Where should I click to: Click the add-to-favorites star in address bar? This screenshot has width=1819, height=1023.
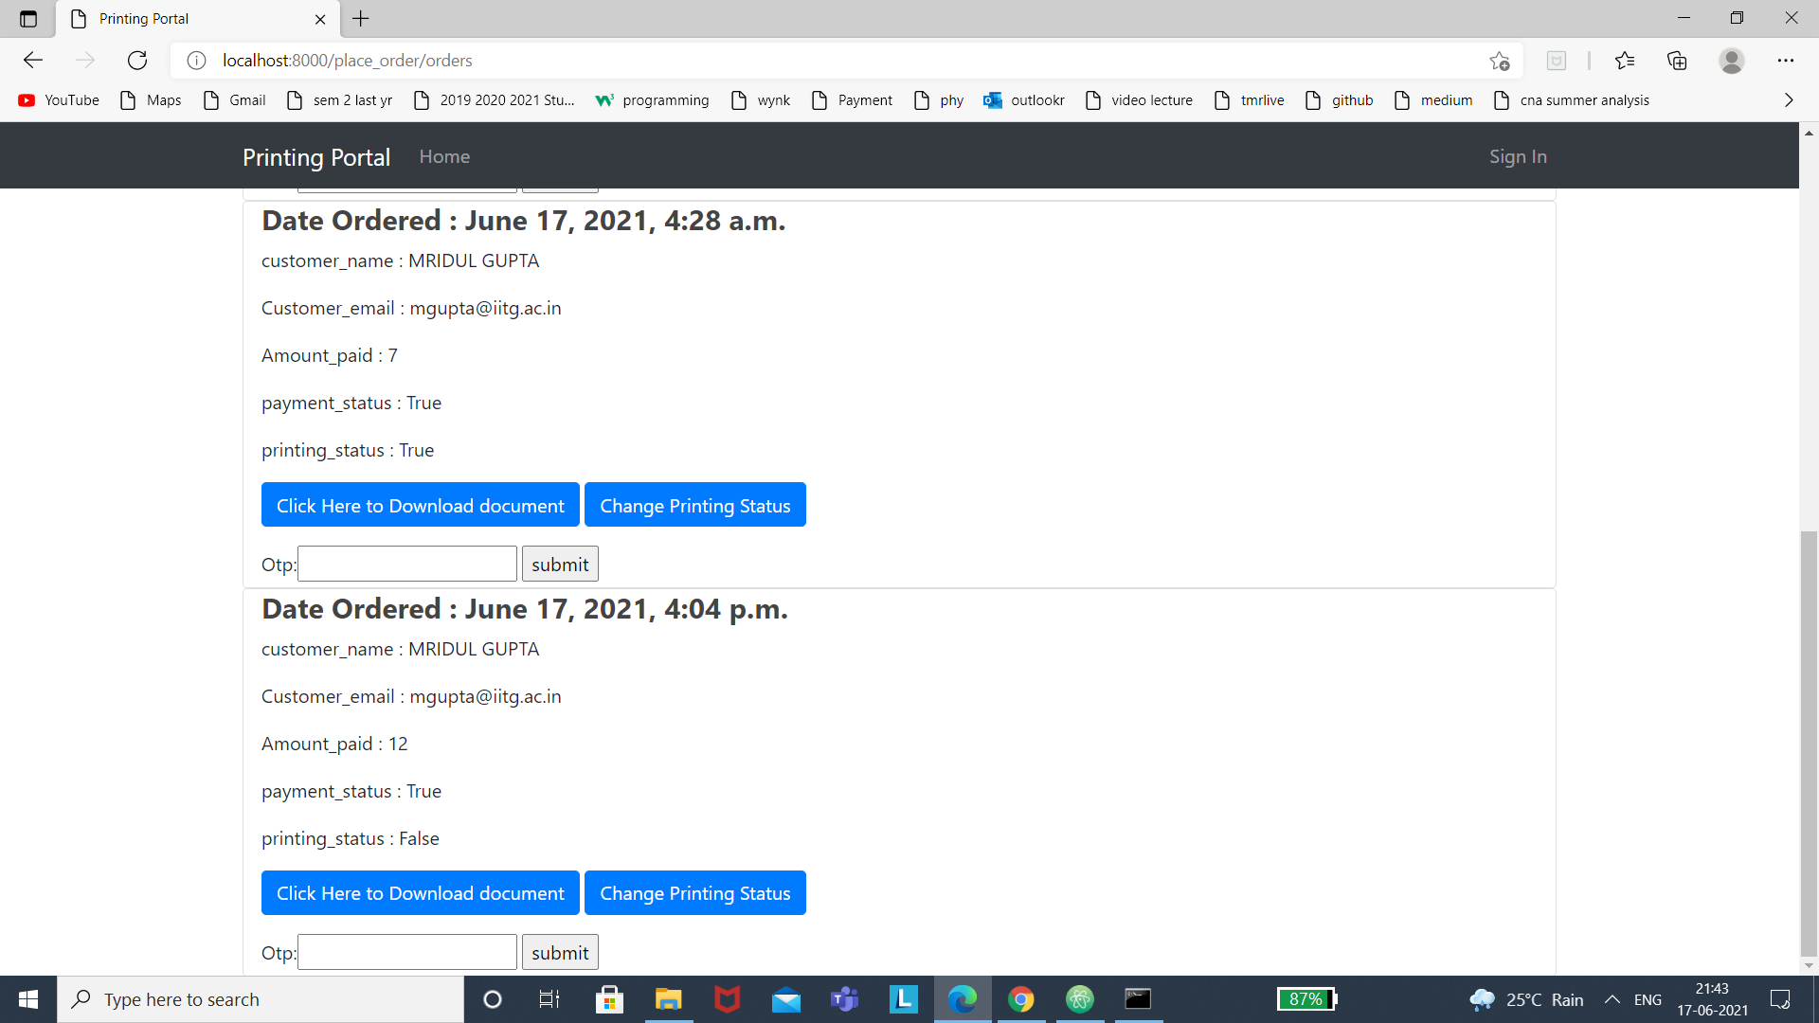1500,60
